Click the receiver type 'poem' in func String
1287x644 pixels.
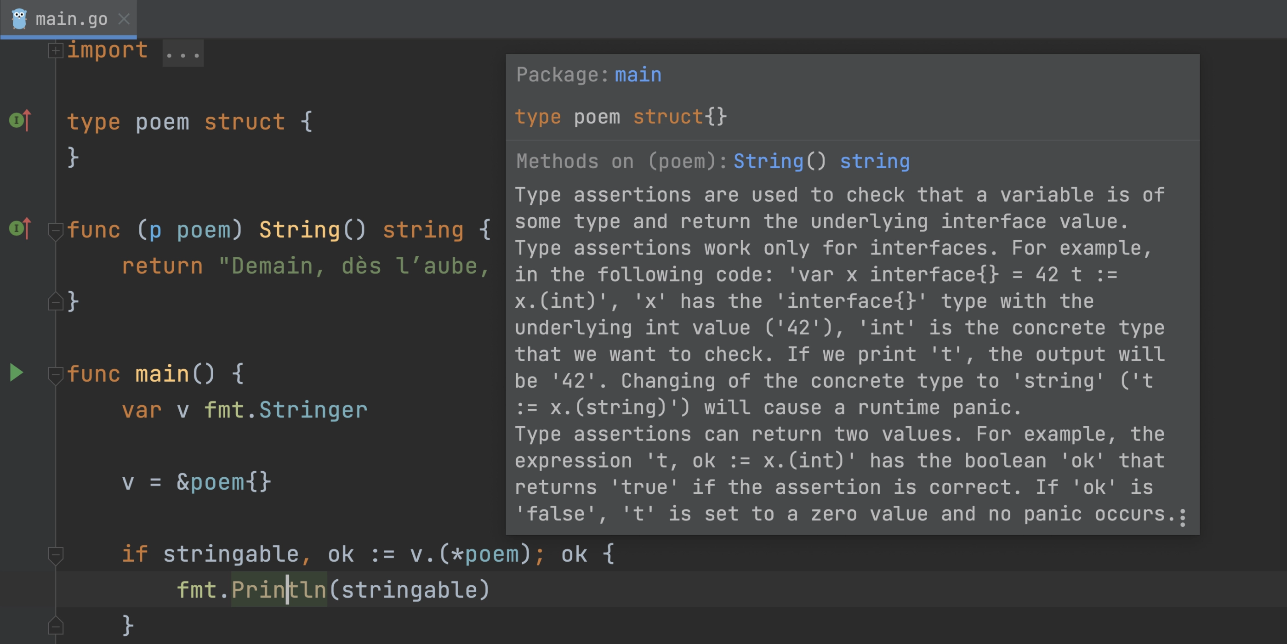point(204,230)
